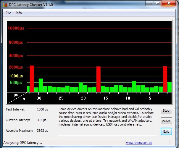This screenshot has height=148, width=179.
Task: Click the 2000µs axis label
Action: pos(16,67)
